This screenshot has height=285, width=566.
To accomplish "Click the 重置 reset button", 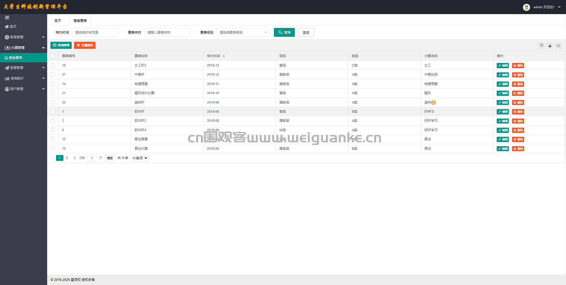I will click(x=306, y=32).
